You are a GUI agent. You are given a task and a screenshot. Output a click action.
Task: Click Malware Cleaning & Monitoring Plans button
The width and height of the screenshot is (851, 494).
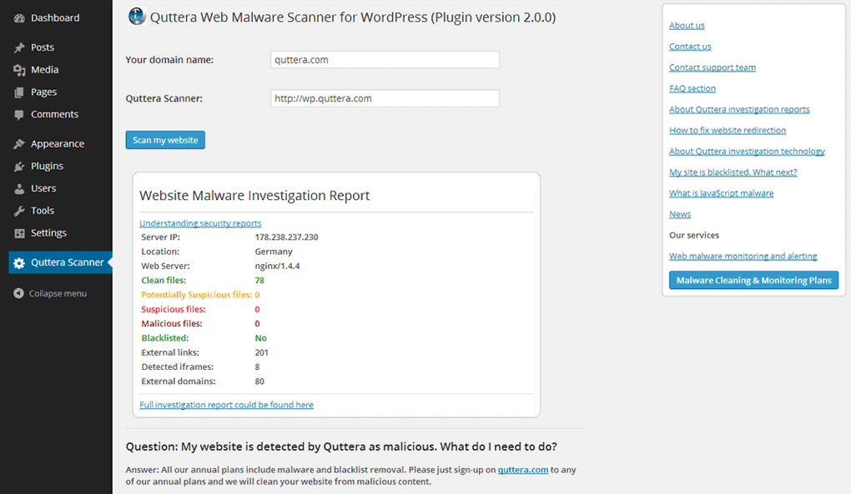click(753, 281)
